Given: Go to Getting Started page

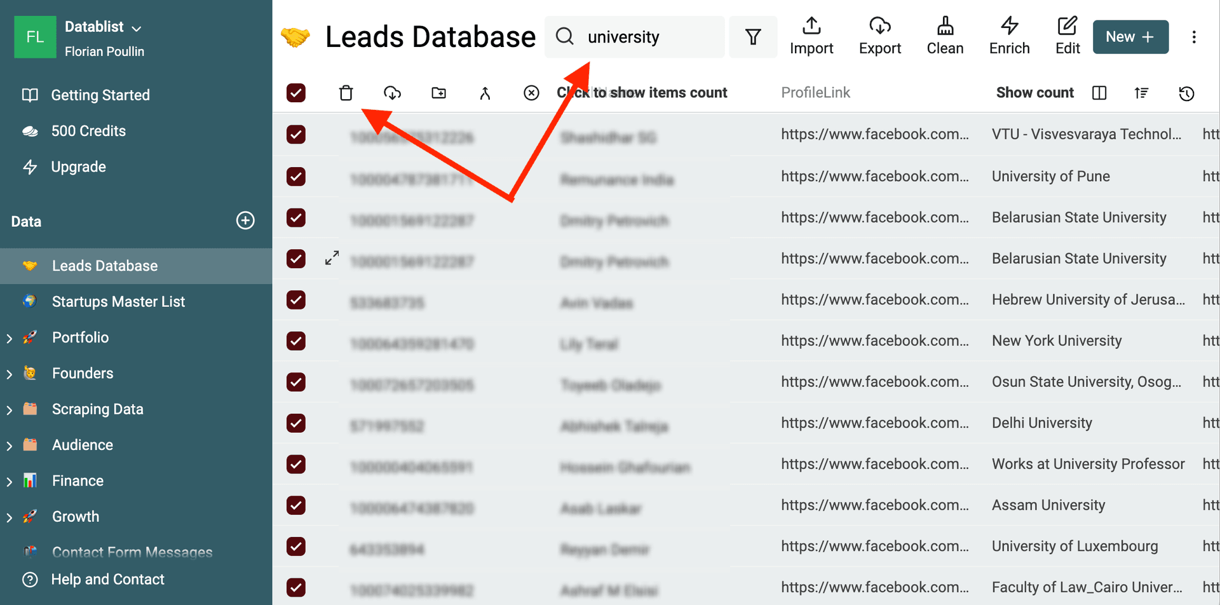Looking at the screenshot, I should [x=100, y=95].
